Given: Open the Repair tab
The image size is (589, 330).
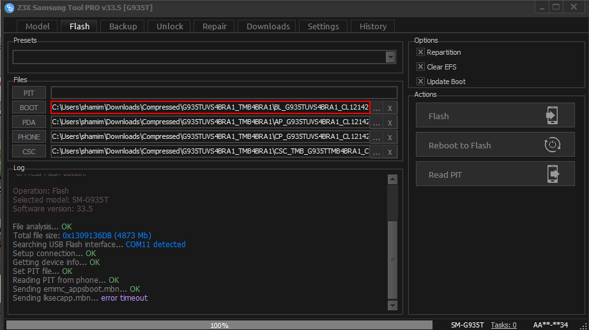Looking at the screenshot, I should point(214,26).
